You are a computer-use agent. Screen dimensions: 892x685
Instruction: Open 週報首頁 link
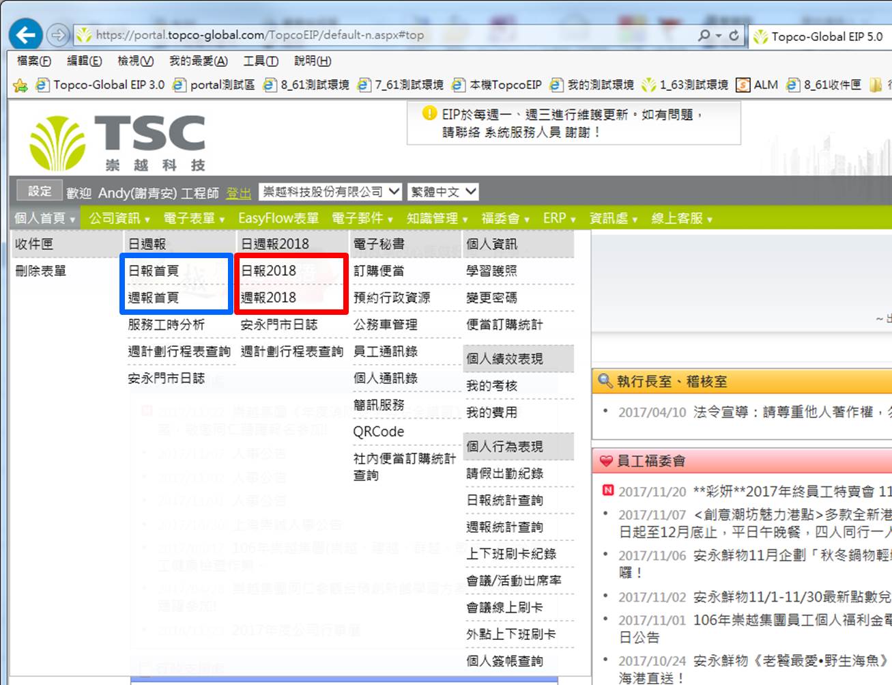click(154, 298)
